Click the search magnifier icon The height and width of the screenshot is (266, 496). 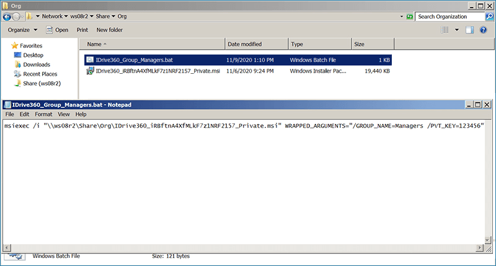tap(489, 17)
